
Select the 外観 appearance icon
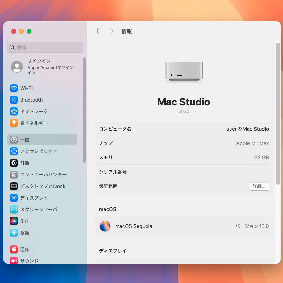pos(14,163)
